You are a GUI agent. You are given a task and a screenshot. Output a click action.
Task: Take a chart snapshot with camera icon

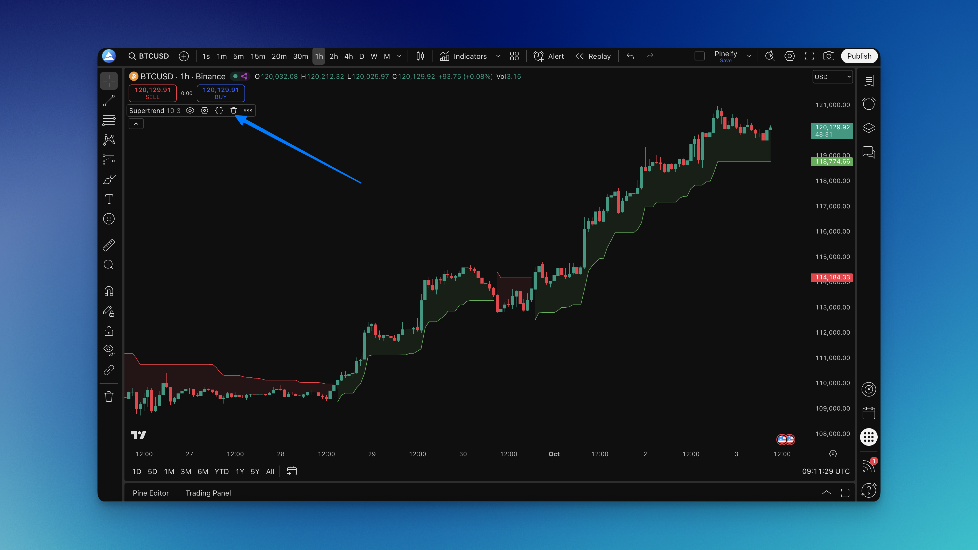coord(828,56)
